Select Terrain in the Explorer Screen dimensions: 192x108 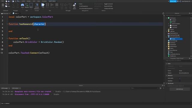coord(174,22)
